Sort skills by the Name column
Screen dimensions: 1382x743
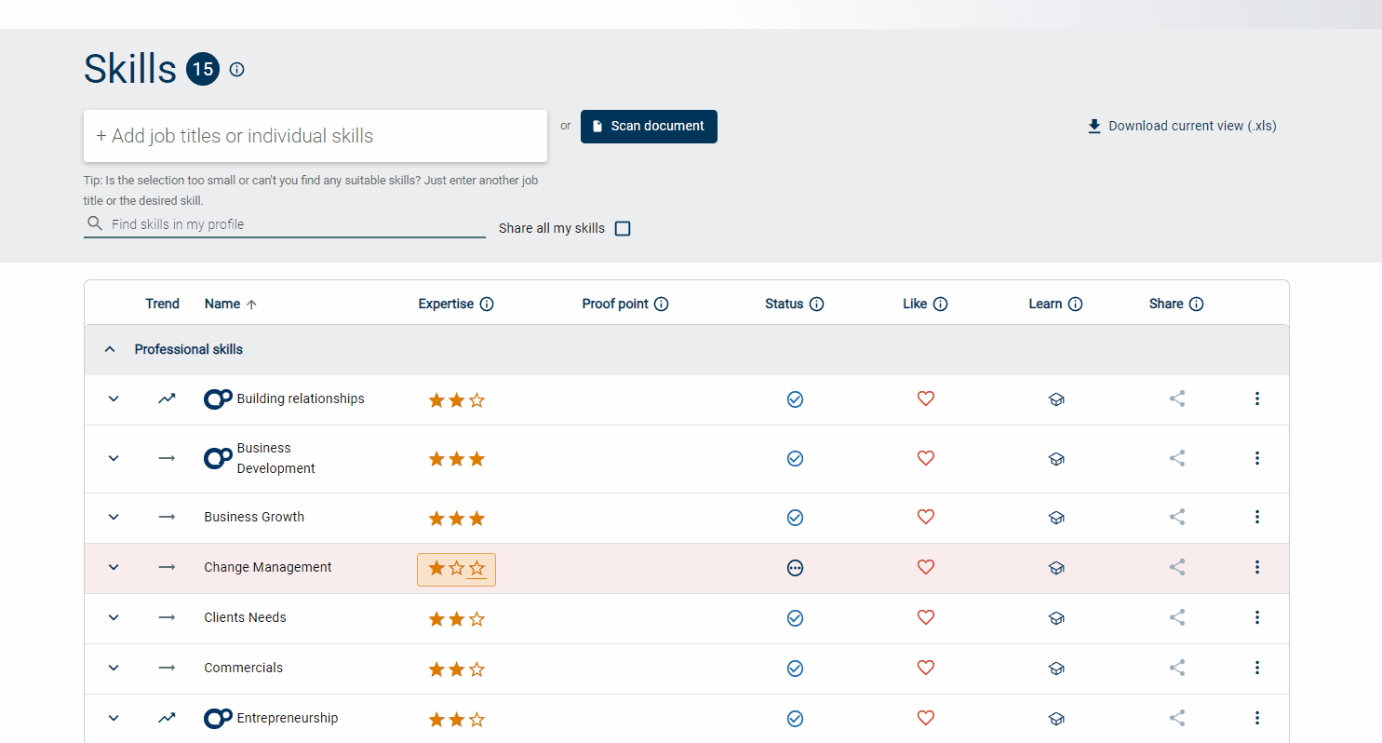click(x=222, y=304)
